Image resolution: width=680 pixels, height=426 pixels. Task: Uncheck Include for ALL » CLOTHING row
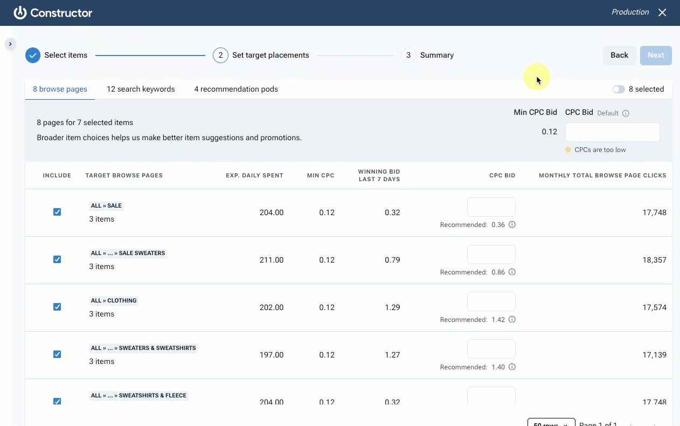click(57, 307)
